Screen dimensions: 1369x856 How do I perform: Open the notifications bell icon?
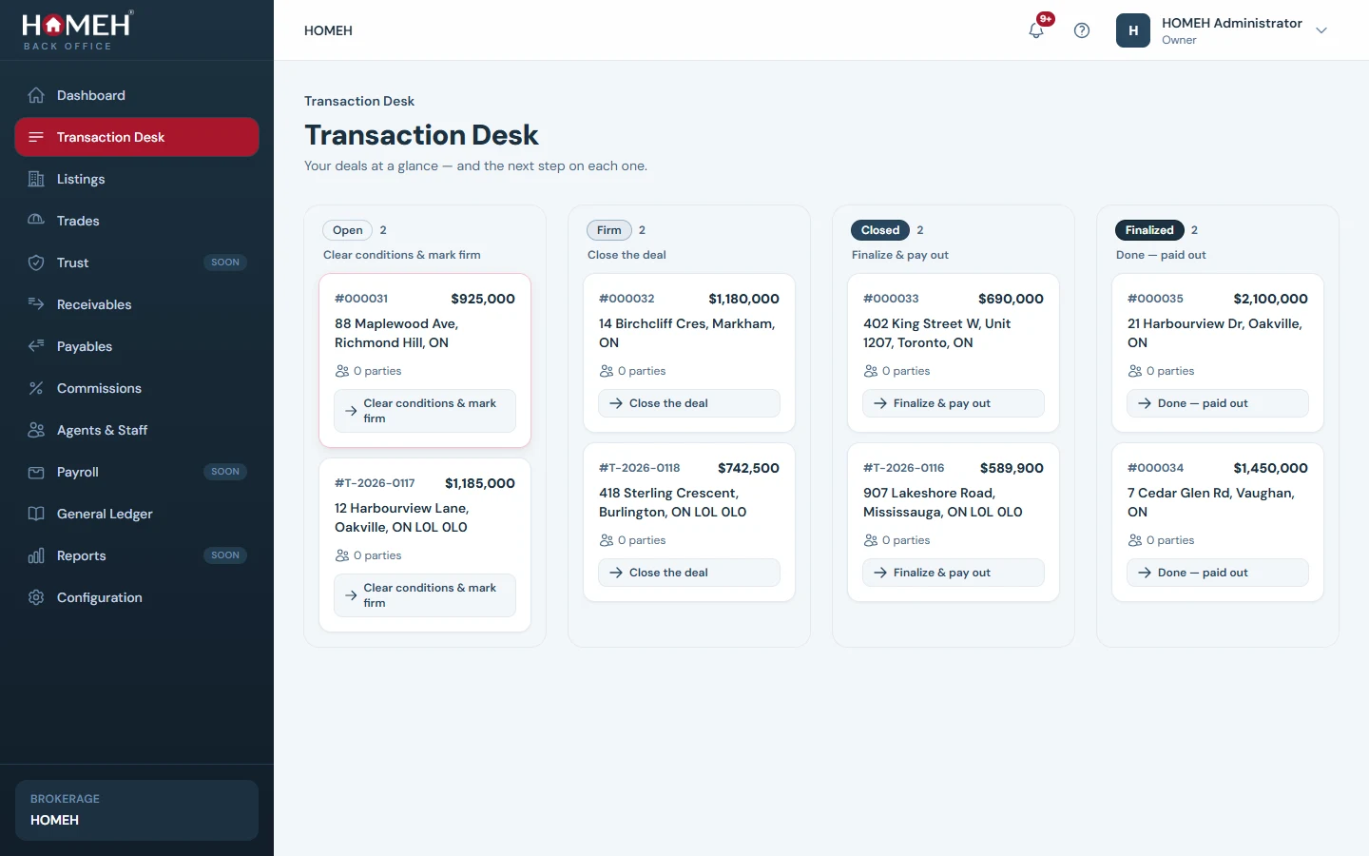tap(1036, 30)
